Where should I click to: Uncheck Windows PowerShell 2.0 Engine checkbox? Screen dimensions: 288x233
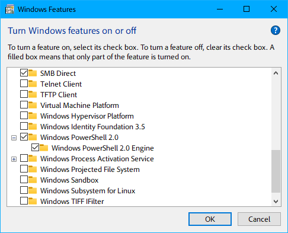tap(35, 148)
